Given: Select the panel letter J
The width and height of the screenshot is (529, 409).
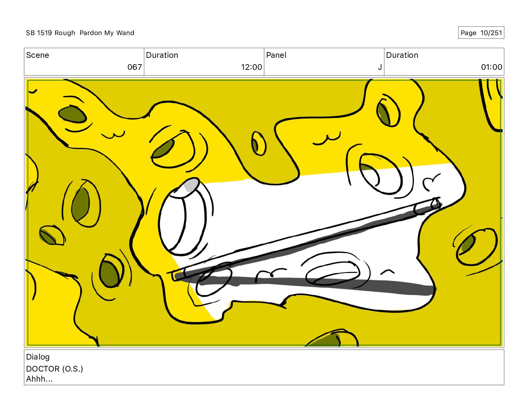Looking at the screenshot, I should coord(380,67).
